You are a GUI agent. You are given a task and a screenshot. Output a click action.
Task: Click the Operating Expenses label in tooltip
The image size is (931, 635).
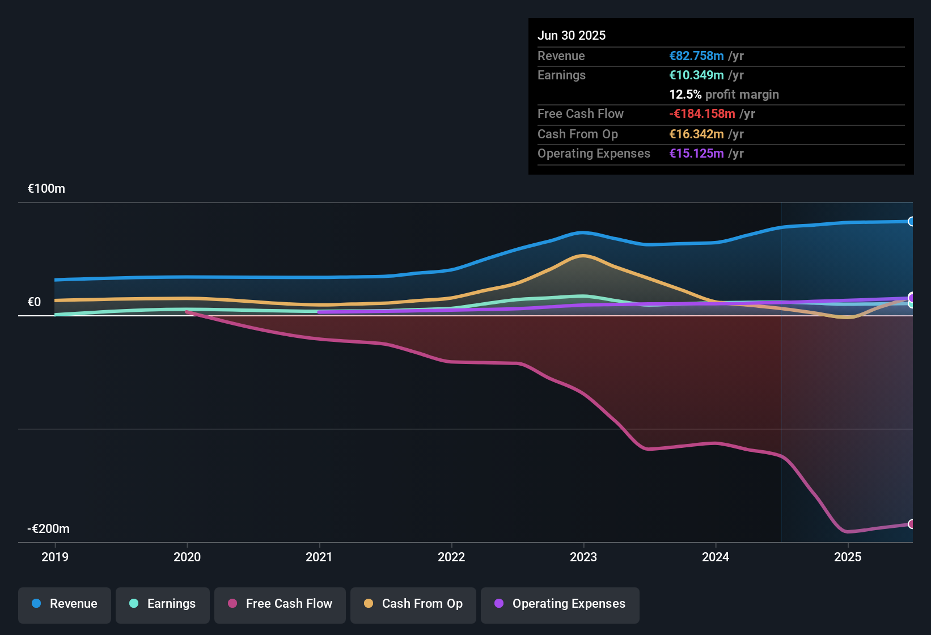[x=594, y=154]
